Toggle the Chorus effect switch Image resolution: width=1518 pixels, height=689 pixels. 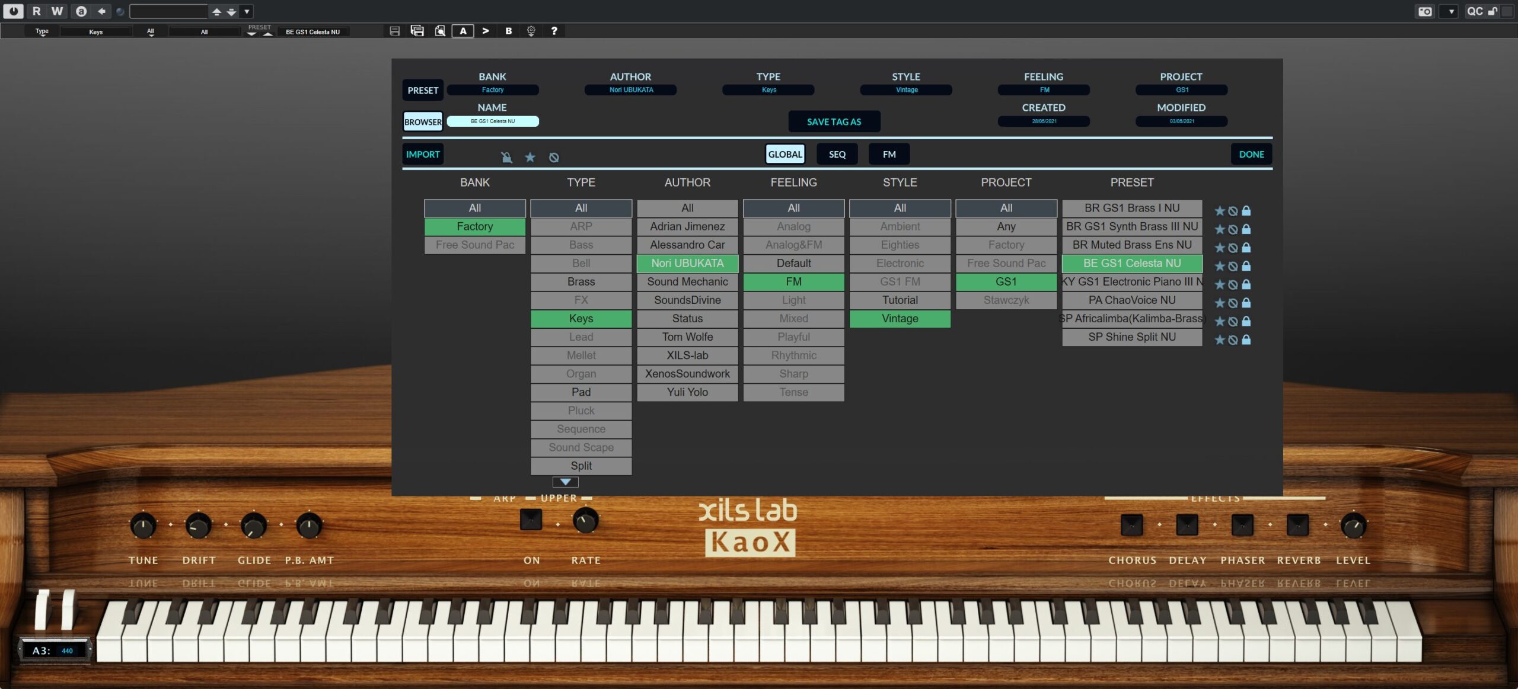[x=1131, y=525]
